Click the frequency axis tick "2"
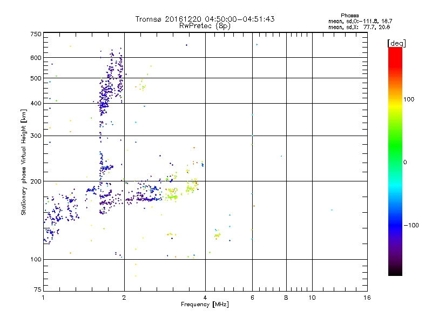 [x=124, y=298]
